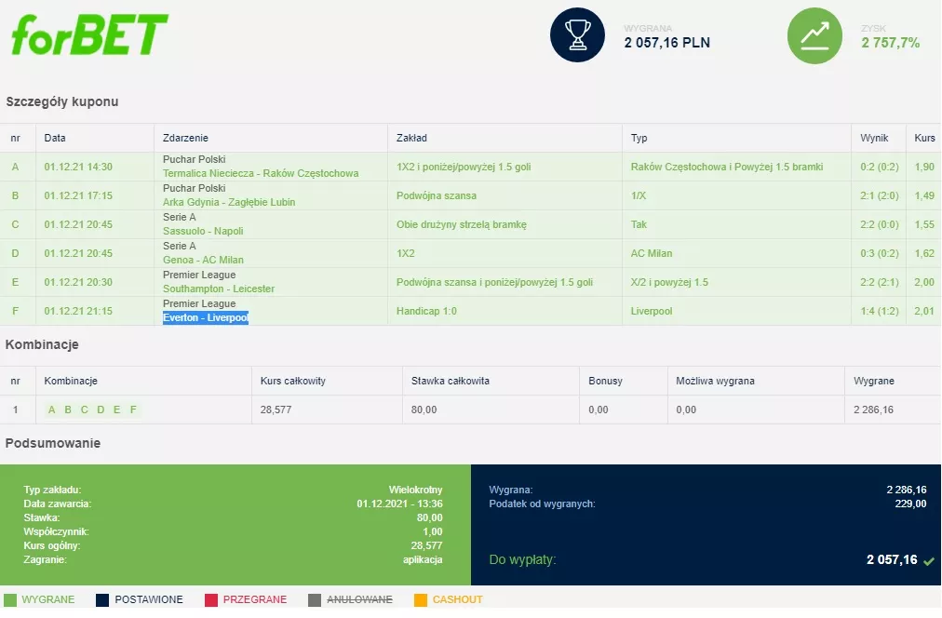Click the 'Handicap 1:0' bet cell
Image resolution: width=942 pixels, height=618 pixels.
pyautogui.click(x=426, y=311)
